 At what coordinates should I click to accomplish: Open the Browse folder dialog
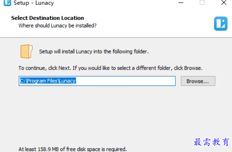click(x=198, y=81)
